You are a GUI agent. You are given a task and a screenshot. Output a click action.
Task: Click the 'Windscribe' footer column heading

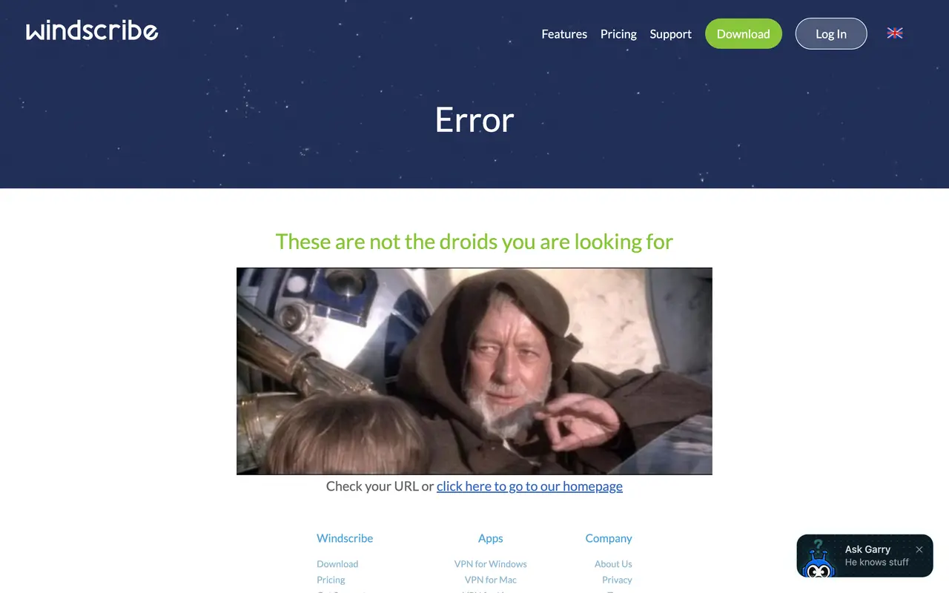[x=345, y=538]
